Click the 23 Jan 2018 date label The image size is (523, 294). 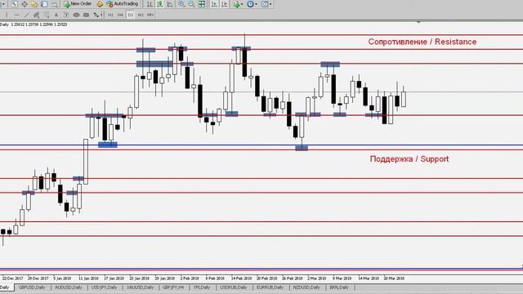click(x=140, y=278)
